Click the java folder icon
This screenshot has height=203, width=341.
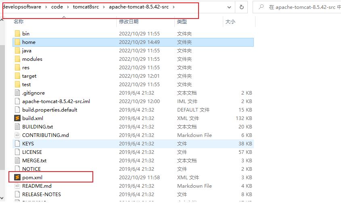(x=17, y=51)
